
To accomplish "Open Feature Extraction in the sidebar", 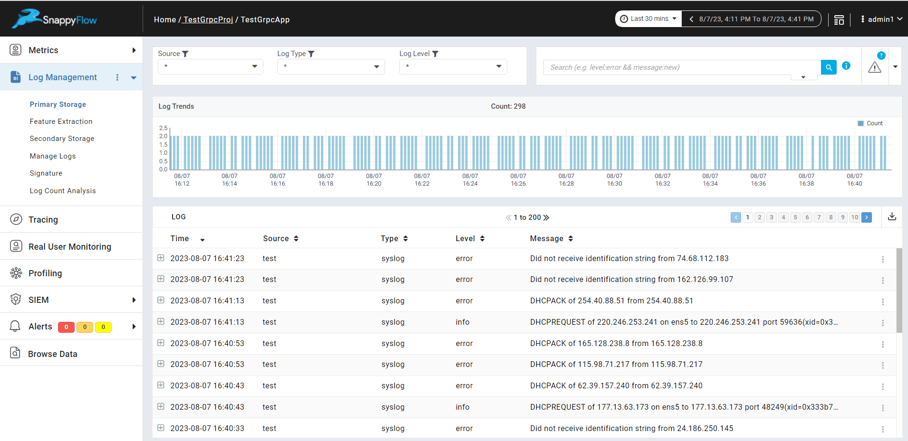I will [61, 122].
